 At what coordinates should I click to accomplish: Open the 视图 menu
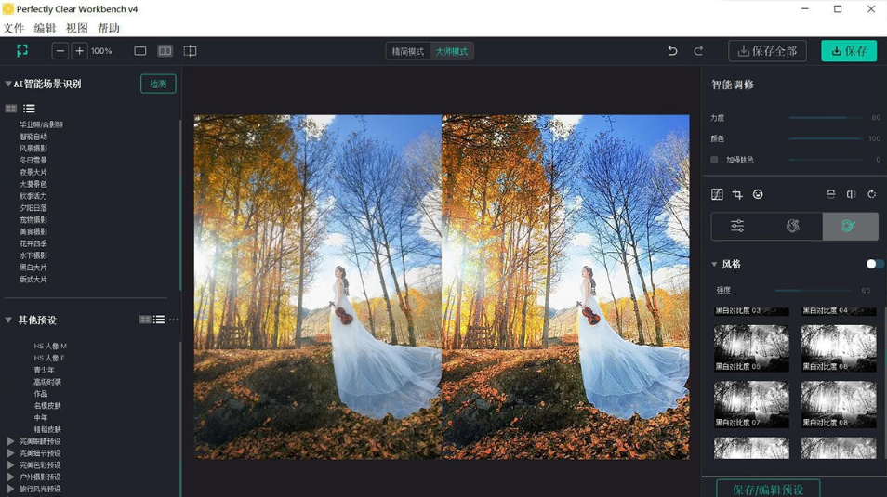(77, 28)
